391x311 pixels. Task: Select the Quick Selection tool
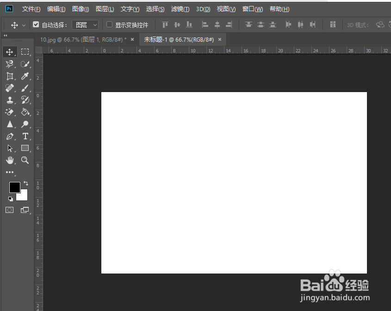pos(25,64)
